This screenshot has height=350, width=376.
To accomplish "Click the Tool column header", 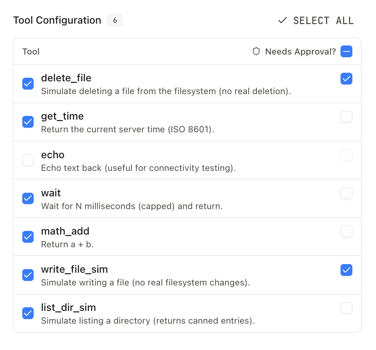I will pos(31,51).
